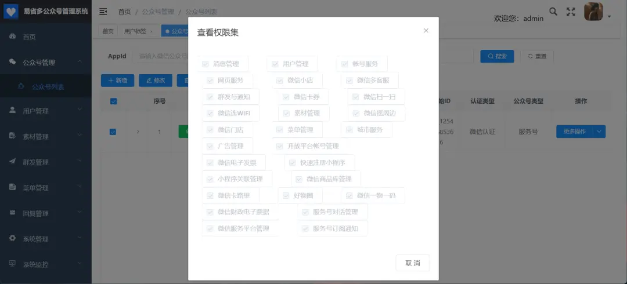Toggle the 消息管理 permission checkbox
This screenshot has height=284, width=627.
pyautogui.click(x=205, y=64)
